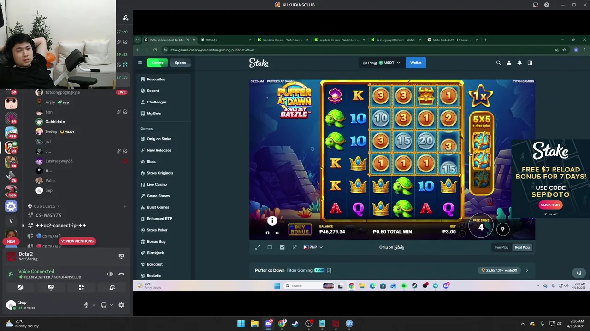Screen dimensions: 590x331
Task: Mute the Discord microphone
Action: coord(86,305)
